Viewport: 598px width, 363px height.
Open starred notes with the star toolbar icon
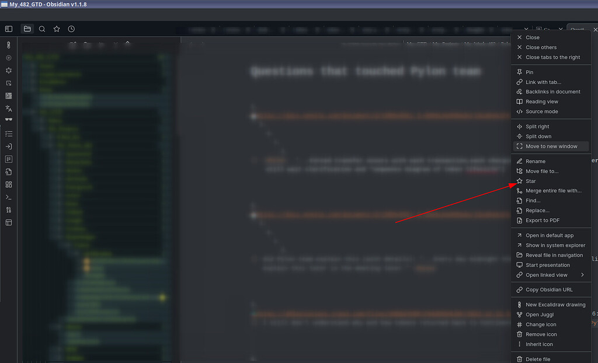[55, 29]
